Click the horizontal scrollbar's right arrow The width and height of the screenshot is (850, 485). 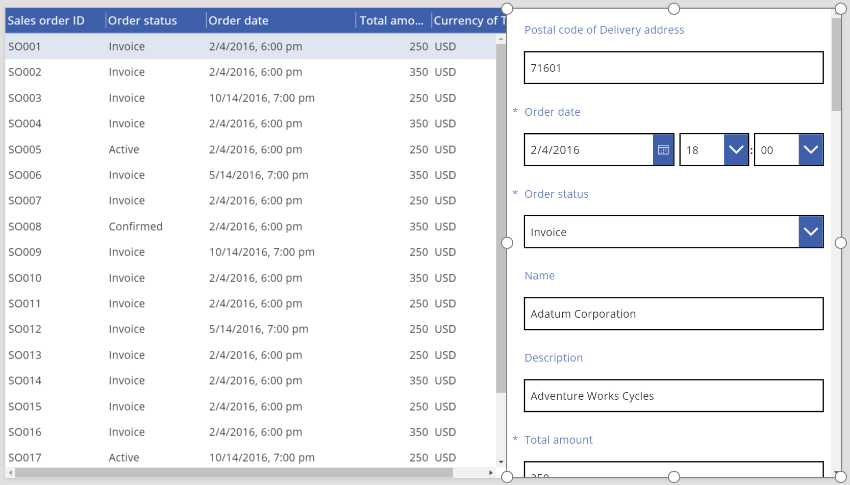tap(491, 473)
